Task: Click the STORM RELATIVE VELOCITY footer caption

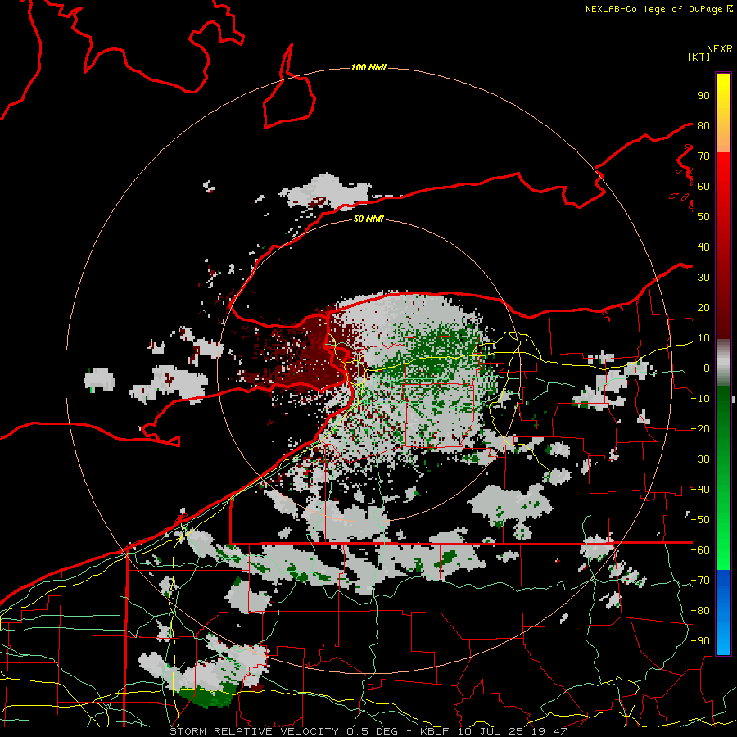Action: pos(368,731)
